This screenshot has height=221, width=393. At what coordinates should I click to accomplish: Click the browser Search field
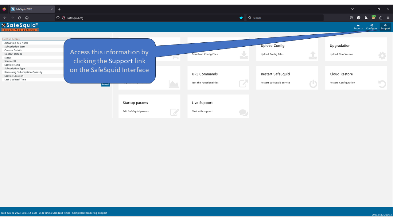pyautogui.click(x=285, y=18)
